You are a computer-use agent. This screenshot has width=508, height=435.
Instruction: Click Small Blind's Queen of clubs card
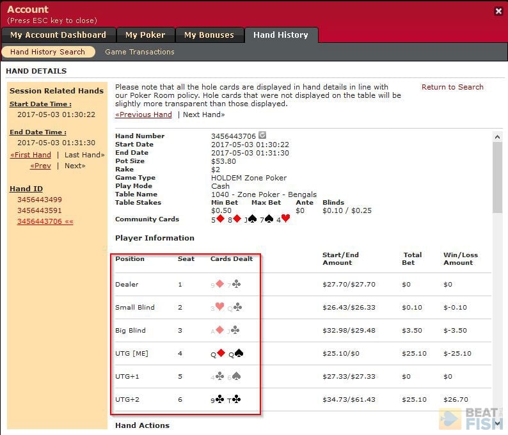235,307
